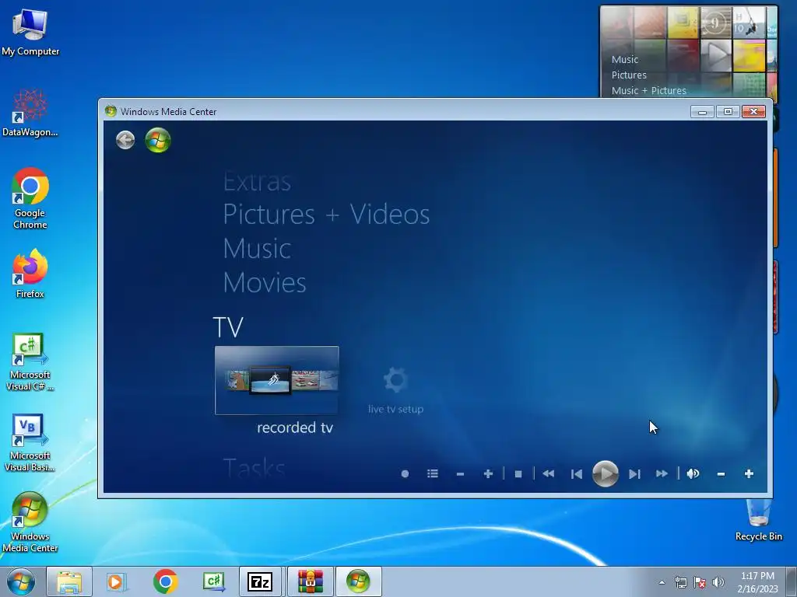Screen dimensions: 797x597
Task: Switch to the 7-Zip taskbar button
Action: pyautogui.click(x=260, y=581)
